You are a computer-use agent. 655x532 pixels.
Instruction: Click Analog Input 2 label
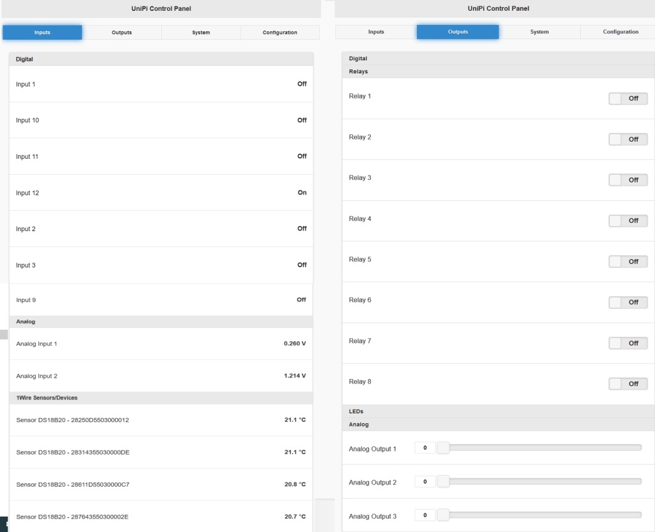(x=36, y=376)
